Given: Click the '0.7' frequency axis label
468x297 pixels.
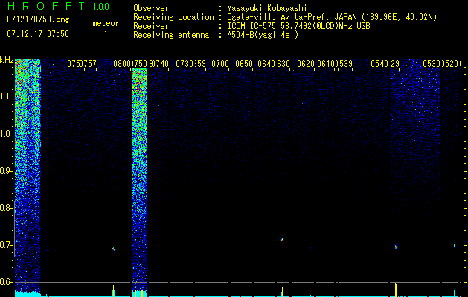Looking at the screenshot, I should tap(6, 245).
